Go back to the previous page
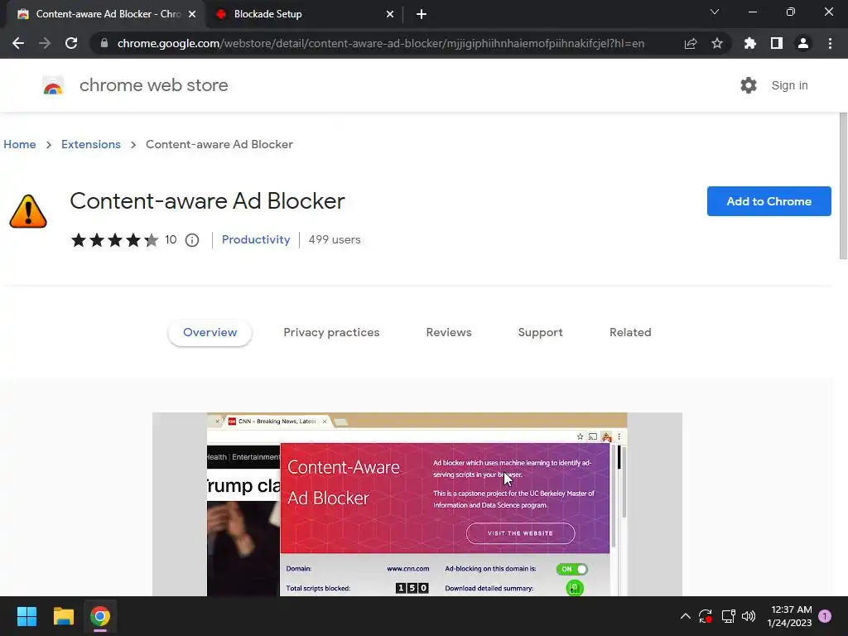The image size is (848, 636). (18, 43)
